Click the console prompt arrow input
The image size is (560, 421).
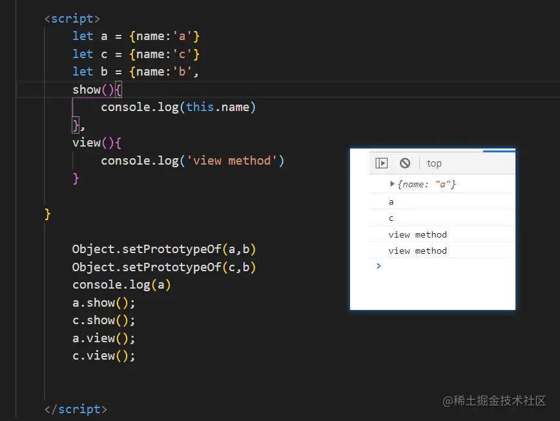tap(379, 265)
